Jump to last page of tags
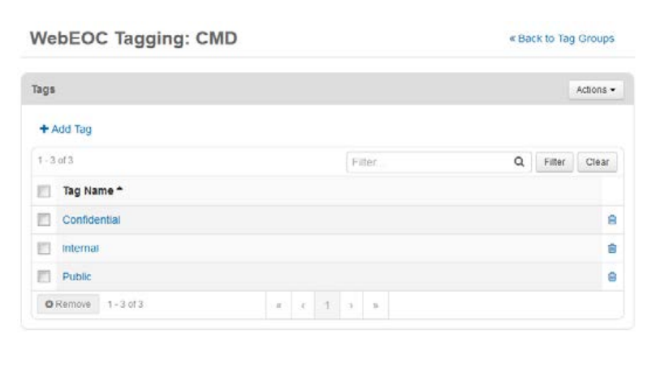 [375, 306]
